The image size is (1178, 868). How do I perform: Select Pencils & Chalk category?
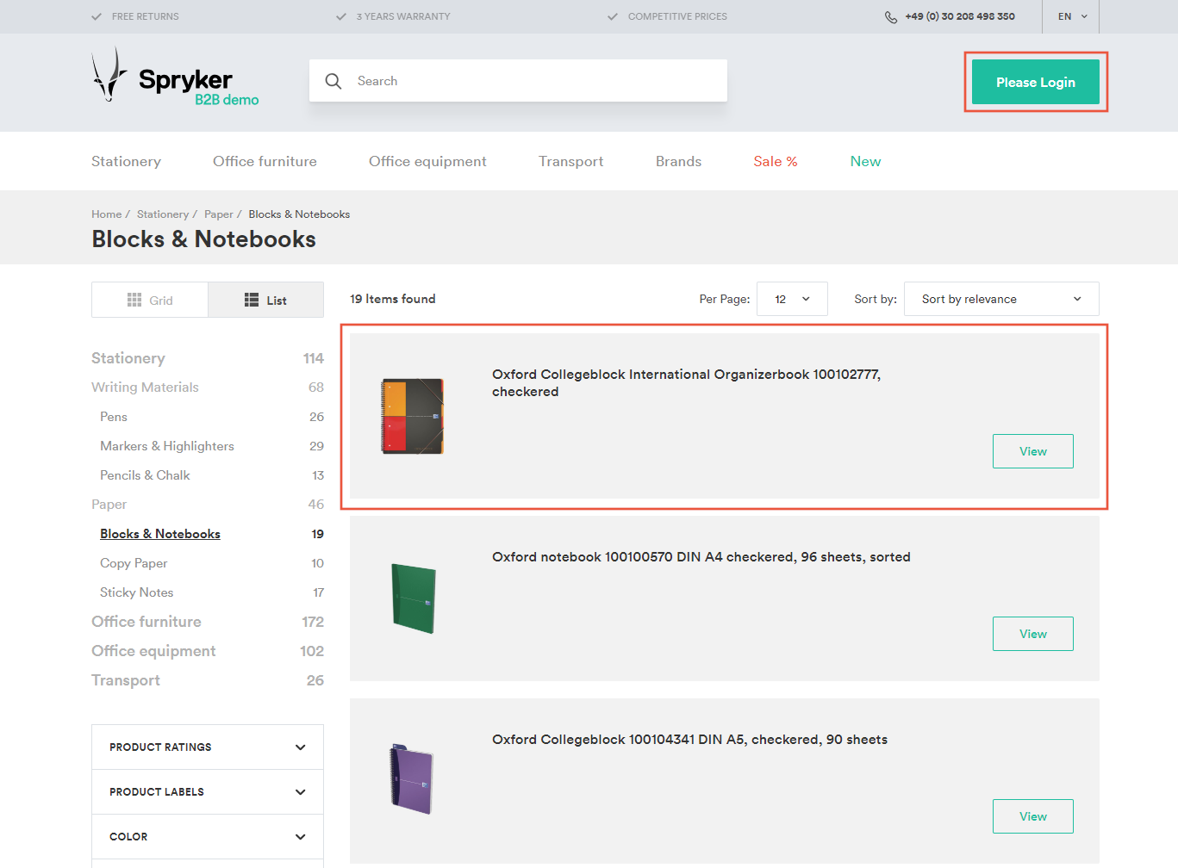point(145,475)
